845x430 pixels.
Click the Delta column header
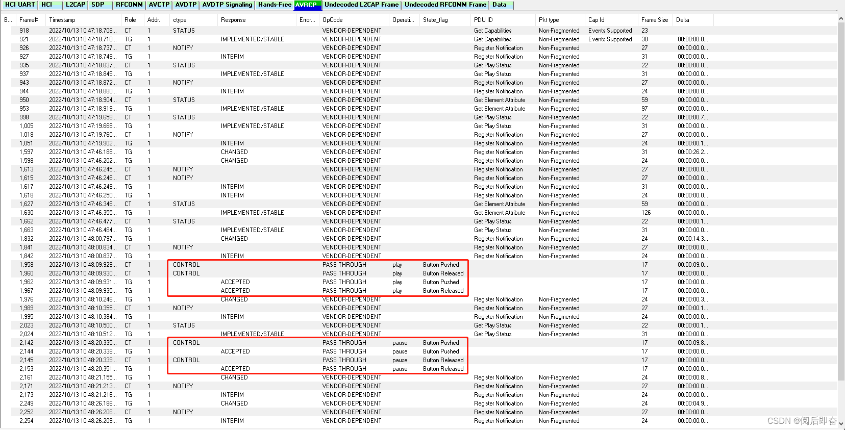(x=693, y=20)
